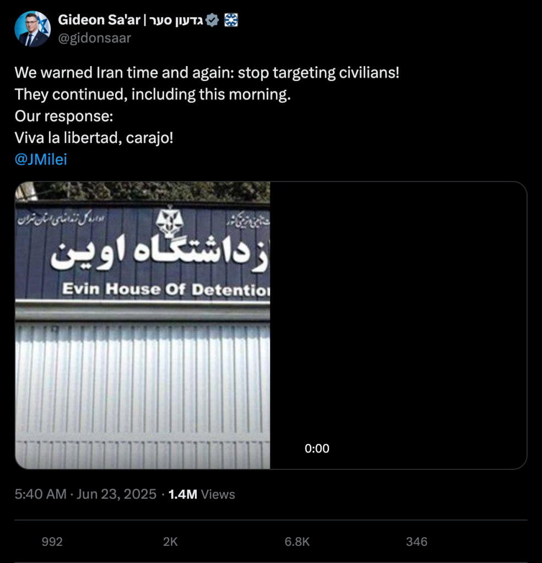Click the 346 bookmarks count
542x563 pixels.
coord(416,542)
